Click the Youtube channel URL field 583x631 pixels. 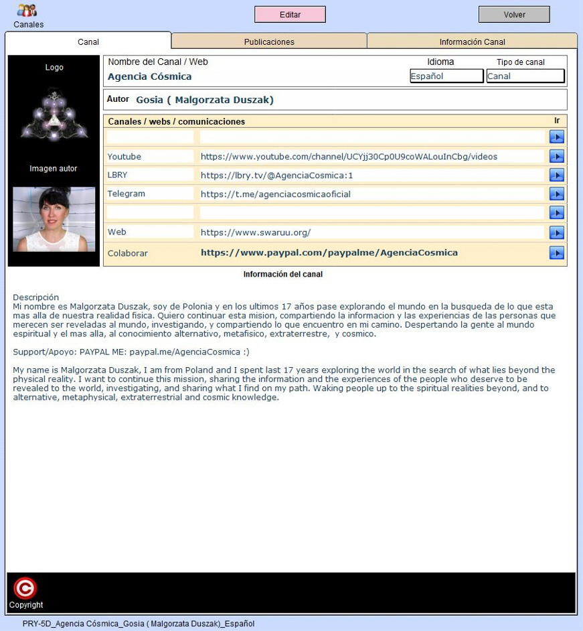coord(371,156)
